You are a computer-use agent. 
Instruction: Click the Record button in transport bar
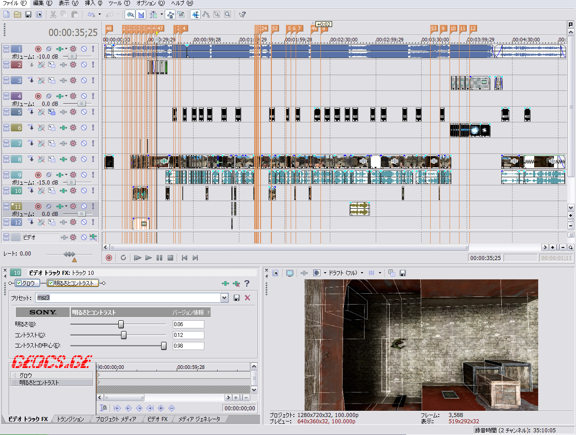point(109,258)
